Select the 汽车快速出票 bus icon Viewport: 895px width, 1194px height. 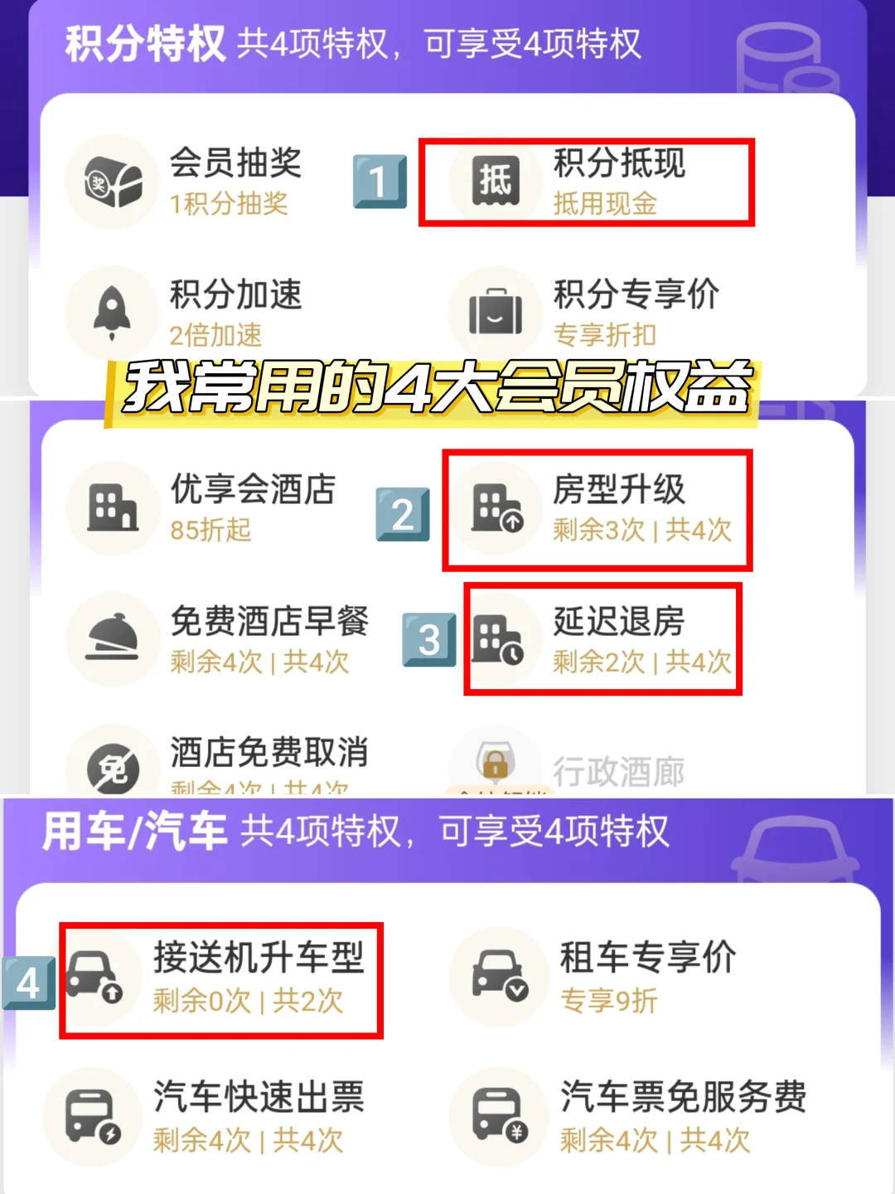point(93,1117)
